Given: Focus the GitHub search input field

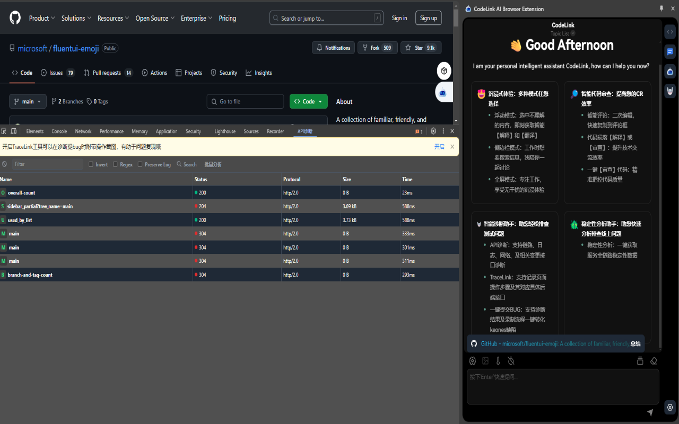Looking at the screenshot, I should click(326, 18).
